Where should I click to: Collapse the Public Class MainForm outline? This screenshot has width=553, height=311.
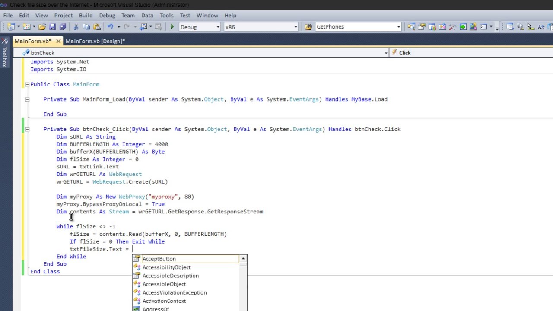click(x=27, y=84)
